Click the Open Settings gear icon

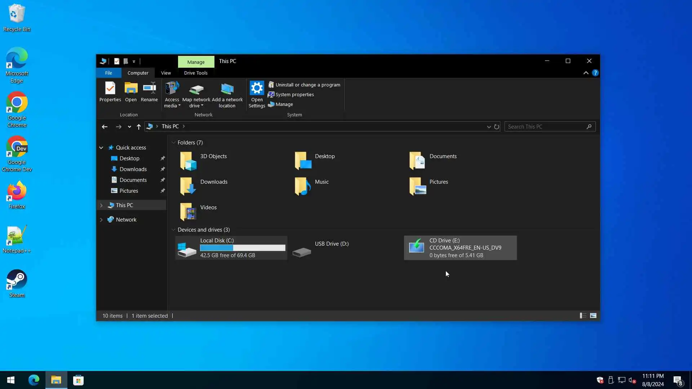pos(257,88)
